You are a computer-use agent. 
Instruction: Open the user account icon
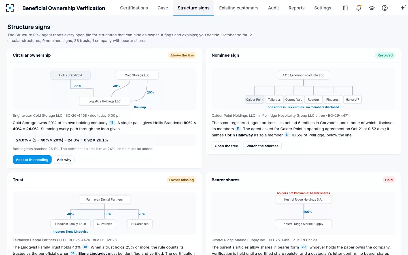385,8
